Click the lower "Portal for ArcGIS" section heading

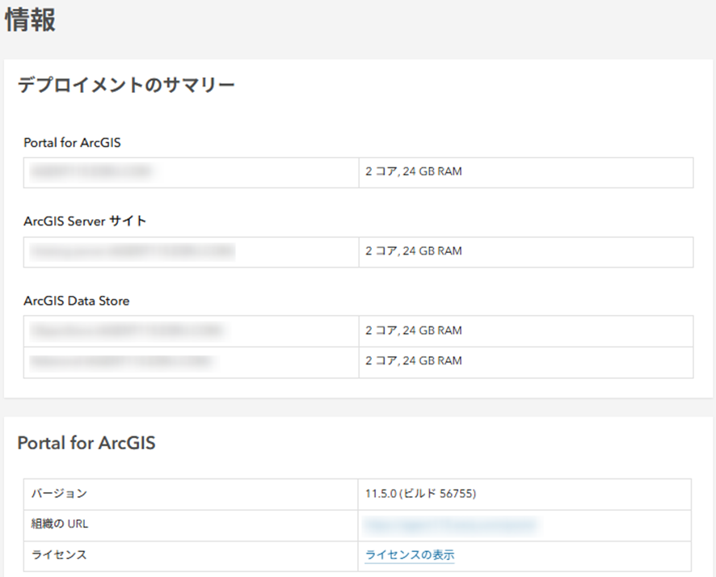click(x=86, y=443)
